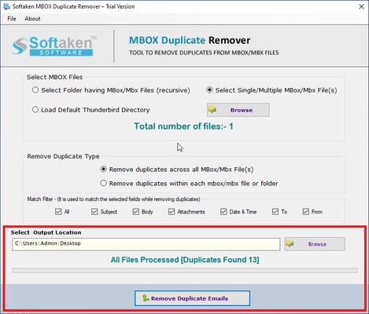Open the About menu
Viewport: 369px width, 314px height.
tap(32, 19)
